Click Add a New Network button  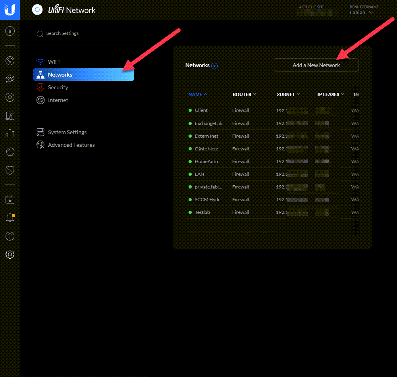pyautogui.click(x=316, y=65)
